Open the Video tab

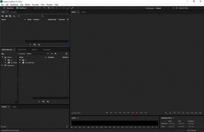point(15,107)
